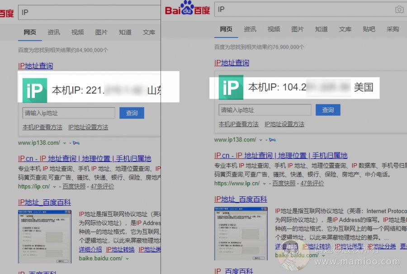Expand arrow next to baike.baidu.com in left window
Viewport: 407px width, 274px height.
click(x=127, y=259)
